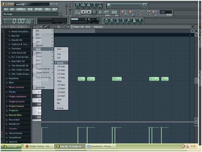
Task: Click the circular arrow undo history icon
Action: coord(106,21)
